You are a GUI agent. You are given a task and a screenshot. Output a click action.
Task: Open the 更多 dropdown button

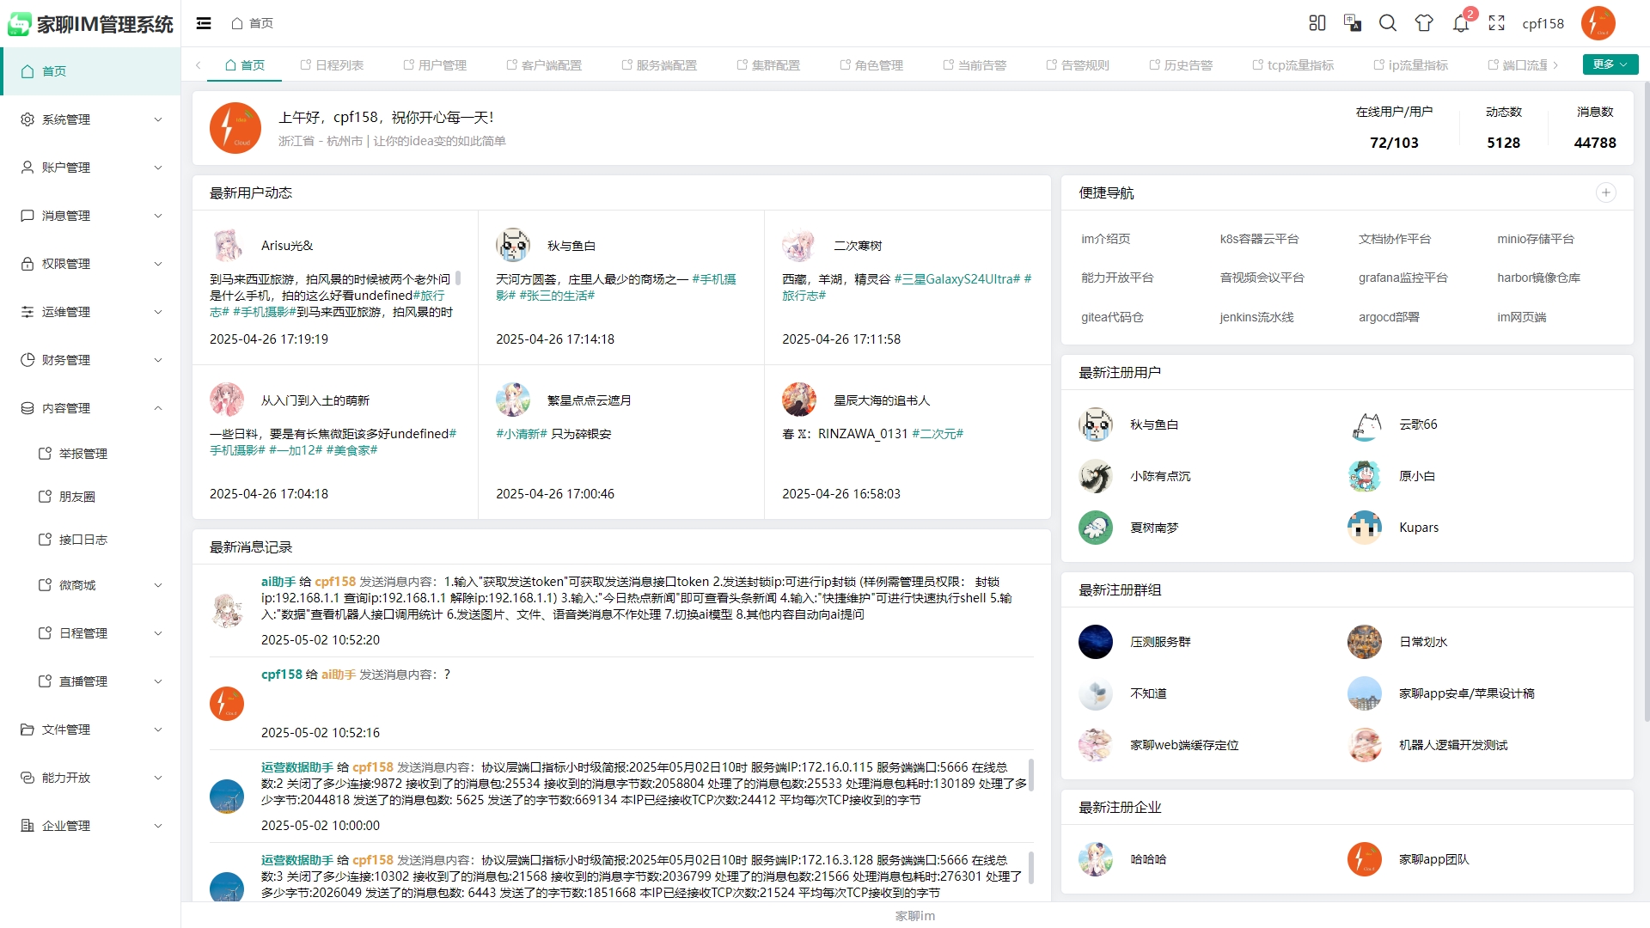point(1610,64)
